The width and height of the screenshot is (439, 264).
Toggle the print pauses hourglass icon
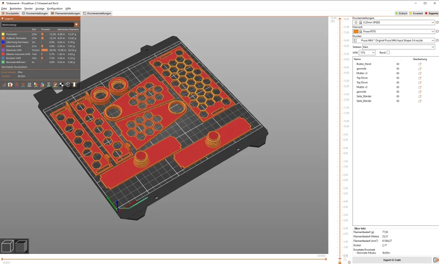[49, 85]
